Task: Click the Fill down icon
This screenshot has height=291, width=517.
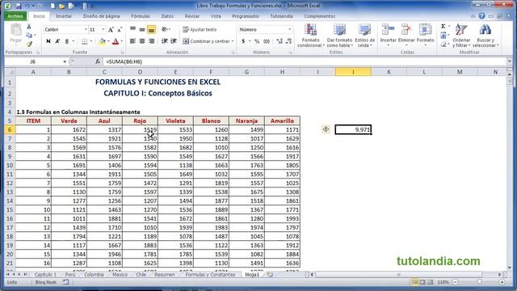Action: tap(443, 35)
